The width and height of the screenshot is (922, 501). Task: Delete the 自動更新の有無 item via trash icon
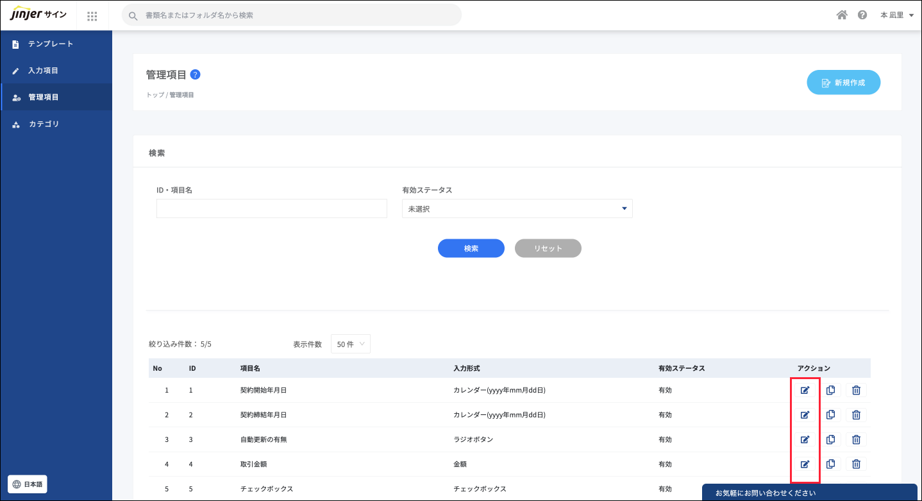tap(856, 439)
